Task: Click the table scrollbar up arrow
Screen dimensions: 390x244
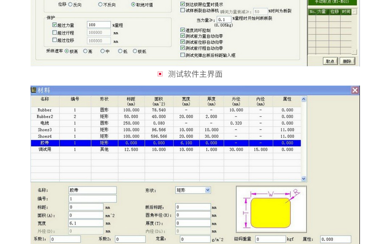Action: pos(304,100)
